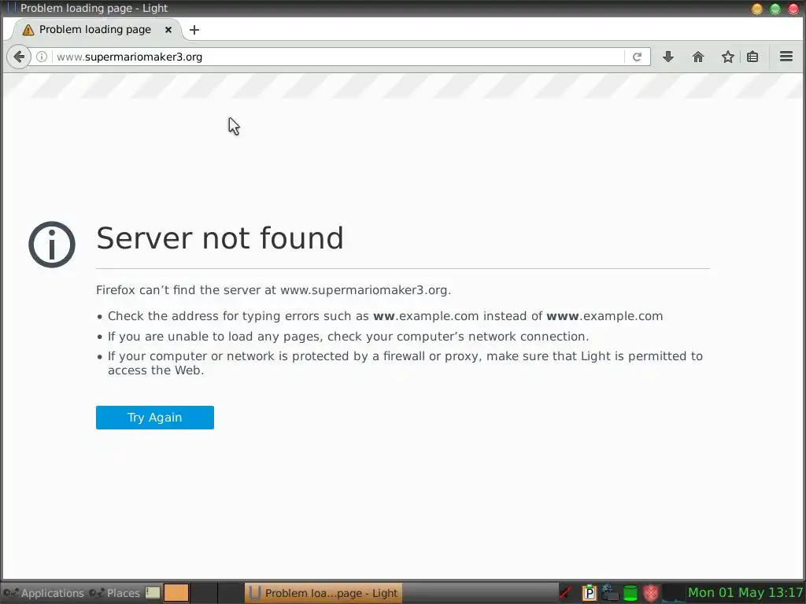806x604 pixels.
Task: Close the window with the red button
Action: pyautogui.click(x=793, y=9)
